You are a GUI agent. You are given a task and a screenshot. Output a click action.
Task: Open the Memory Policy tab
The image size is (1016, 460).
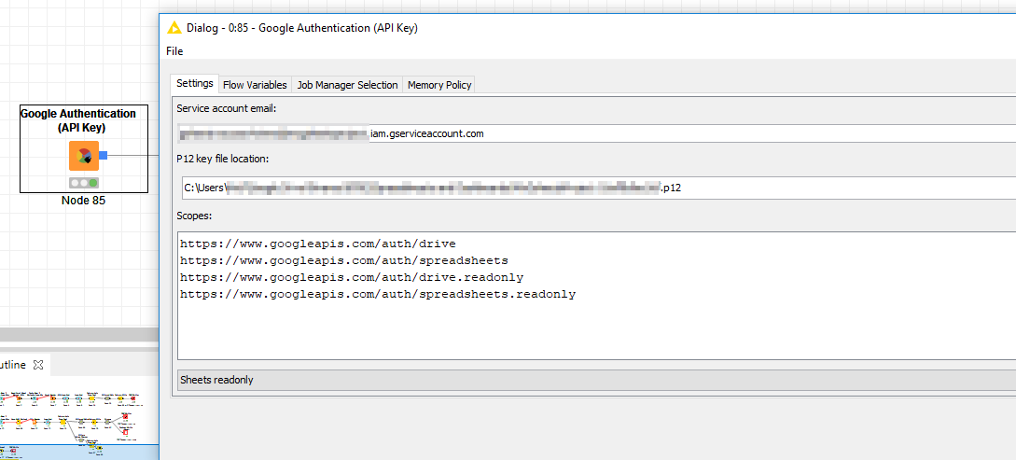pos(439,85)
